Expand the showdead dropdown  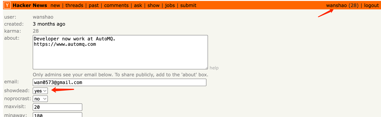coord(40,91)
